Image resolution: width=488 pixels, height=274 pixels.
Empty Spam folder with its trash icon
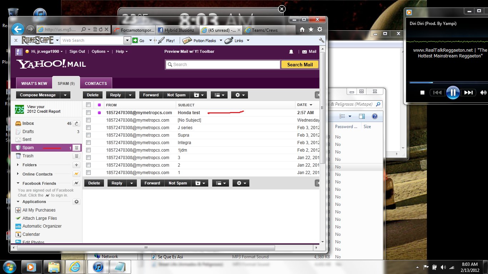point(76,148)
